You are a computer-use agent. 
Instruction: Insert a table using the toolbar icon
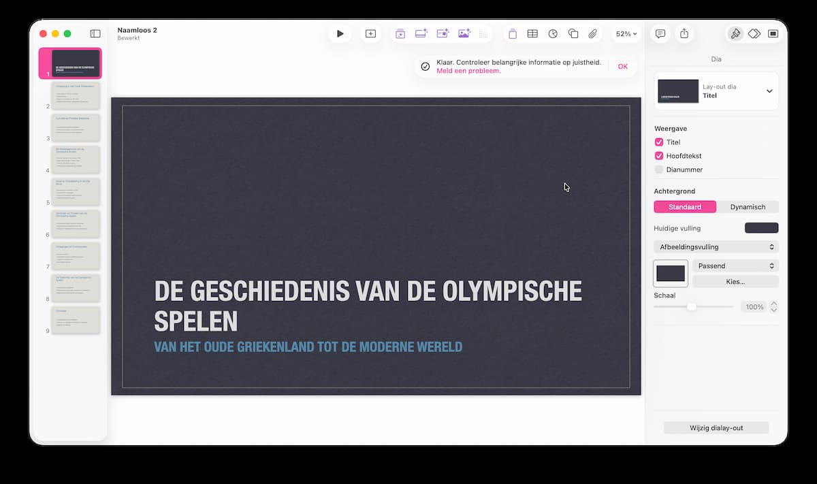coord(532,33)
